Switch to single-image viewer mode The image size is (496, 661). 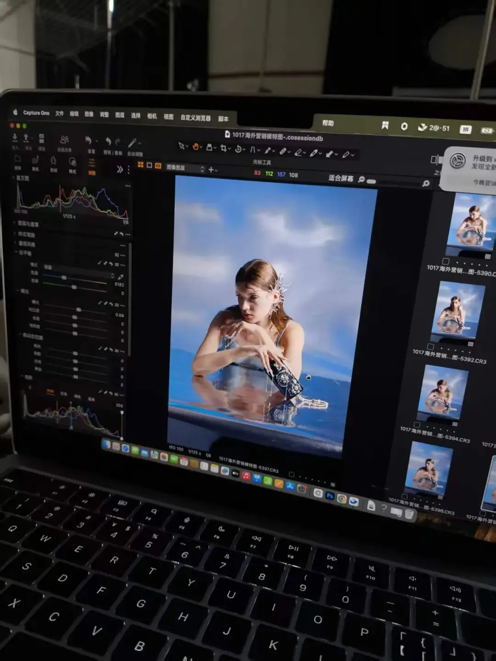[x=149, y=165]
